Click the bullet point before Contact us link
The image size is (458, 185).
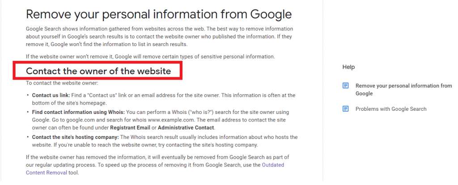[28, 96]
